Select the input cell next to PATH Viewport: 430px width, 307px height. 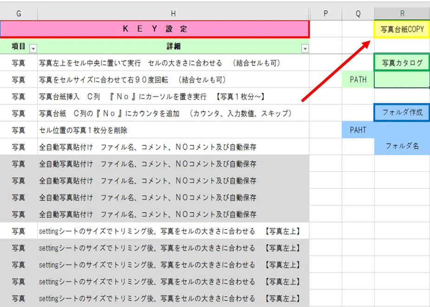402,80
